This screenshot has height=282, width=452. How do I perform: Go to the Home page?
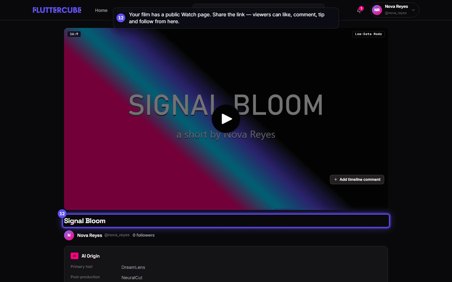tap(101, 10)
